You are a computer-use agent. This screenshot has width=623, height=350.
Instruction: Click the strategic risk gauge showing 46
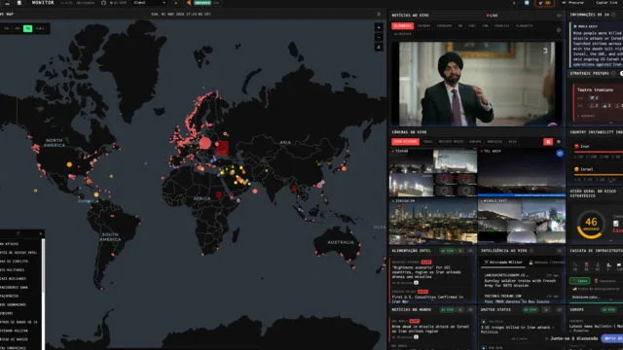pos(591,225)
